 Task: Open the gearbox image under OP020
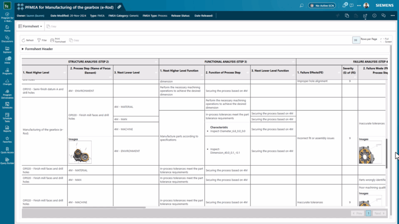80,152
